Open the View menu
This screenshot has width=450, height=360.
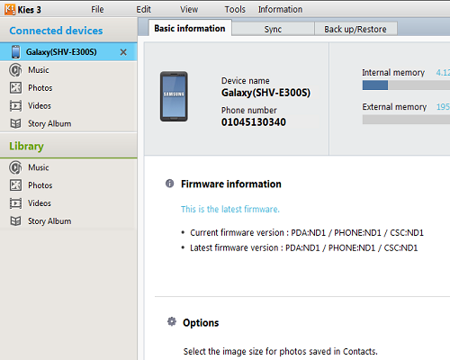[x=189, y=10]
